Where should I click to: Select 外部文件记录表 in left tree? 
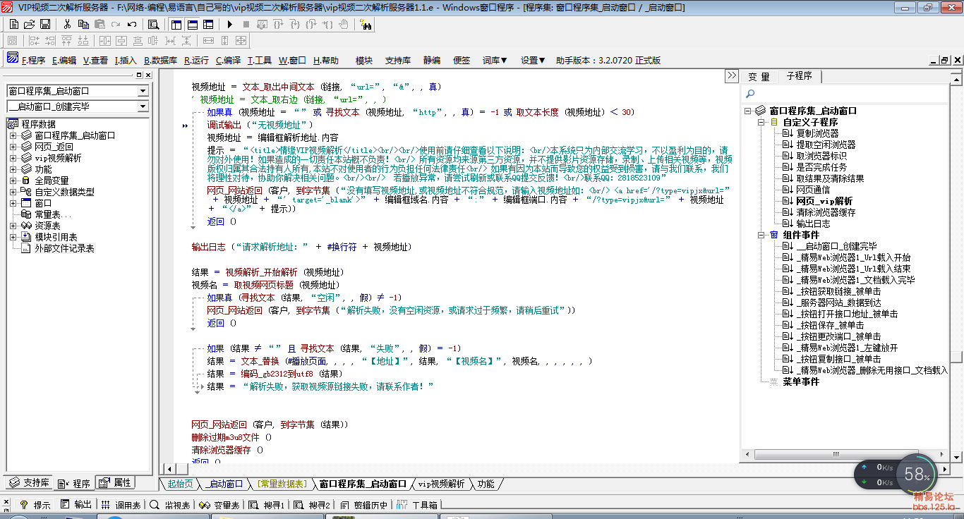pyautogui.click(x=64, y=248)
